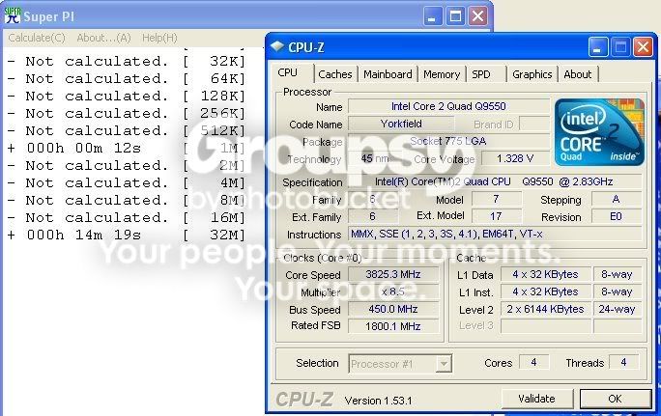Minimize the Super PI window

[x=432, y=16]
